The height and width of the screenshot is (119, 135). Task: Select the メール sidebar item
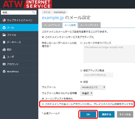click(19, 28)
